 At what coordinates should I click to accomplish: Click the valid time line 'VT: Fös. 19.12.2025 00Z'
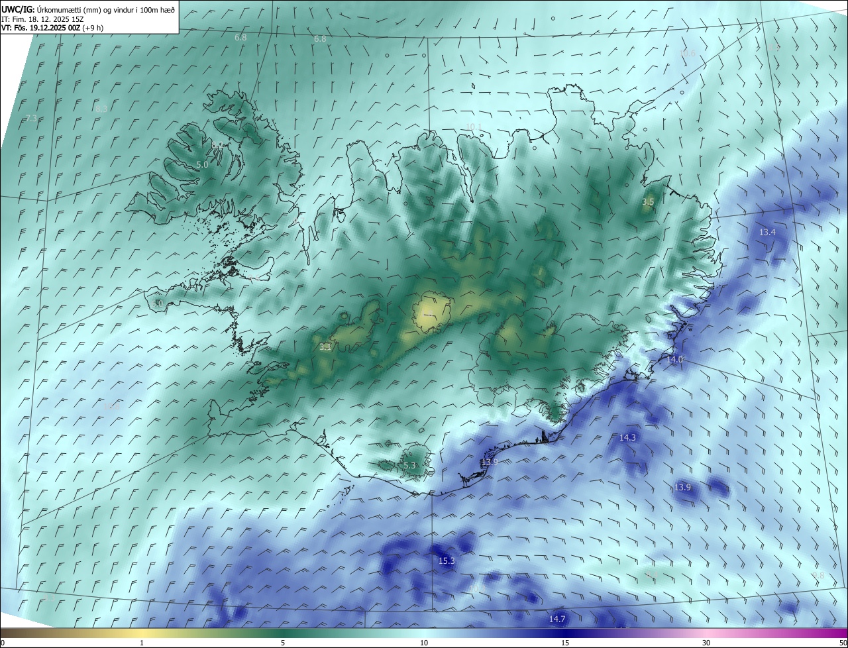tap(42, 28)
